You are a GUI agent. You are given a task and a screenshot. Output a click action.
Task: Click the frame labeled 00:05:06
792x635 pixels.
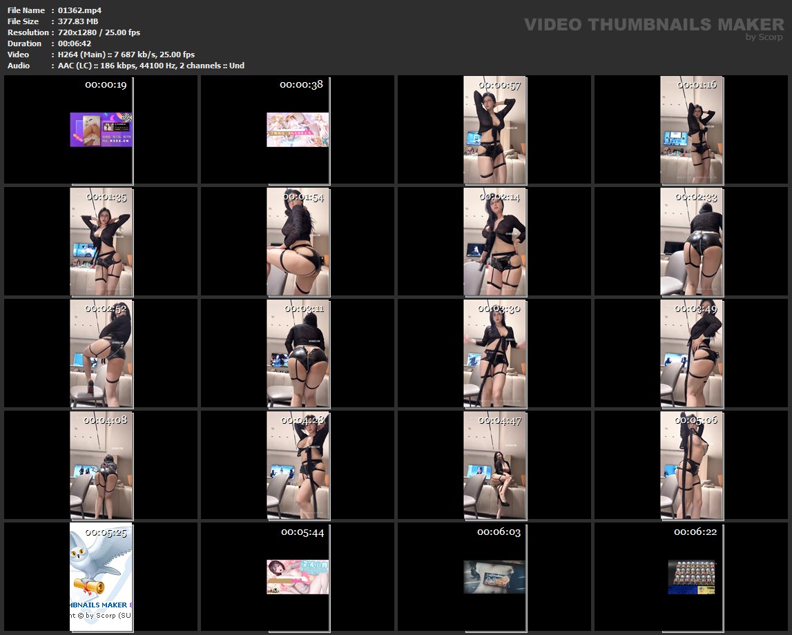point(691,465)
